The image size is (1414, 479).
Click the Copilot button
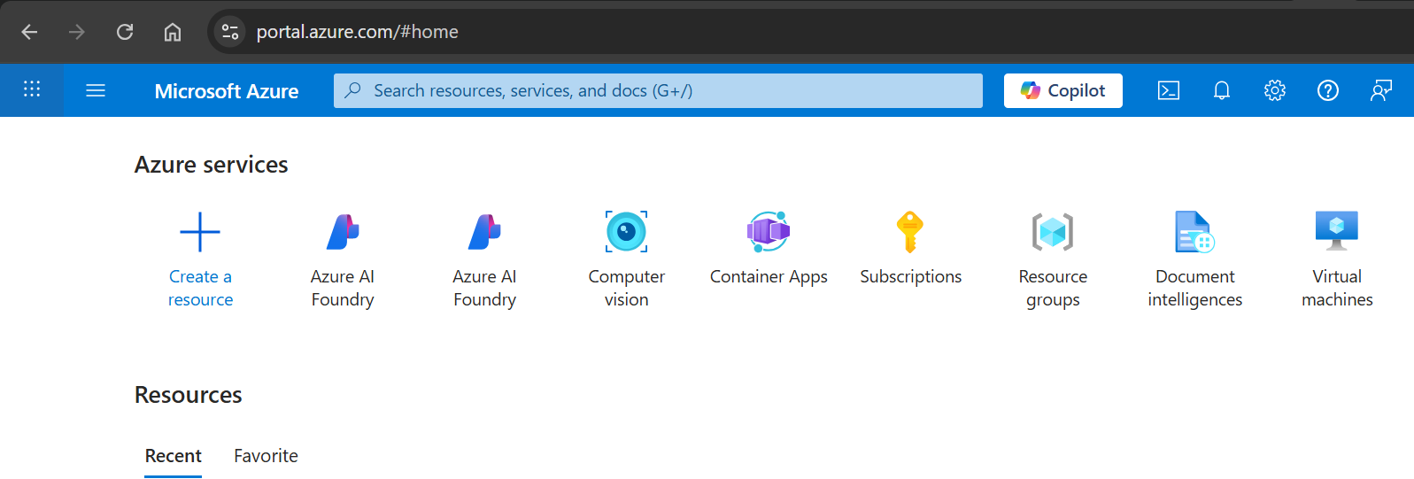coord(1063,90)
